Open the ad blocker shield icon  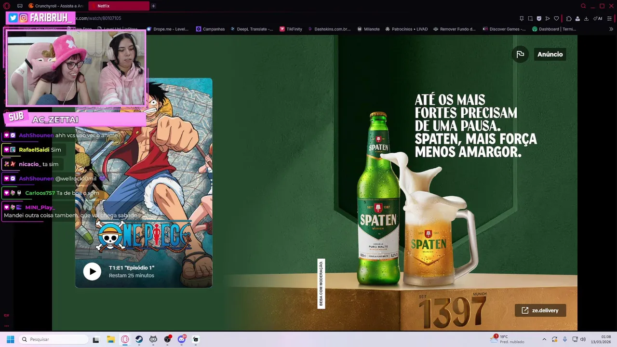pyautogui.click(x=539, y=18)
